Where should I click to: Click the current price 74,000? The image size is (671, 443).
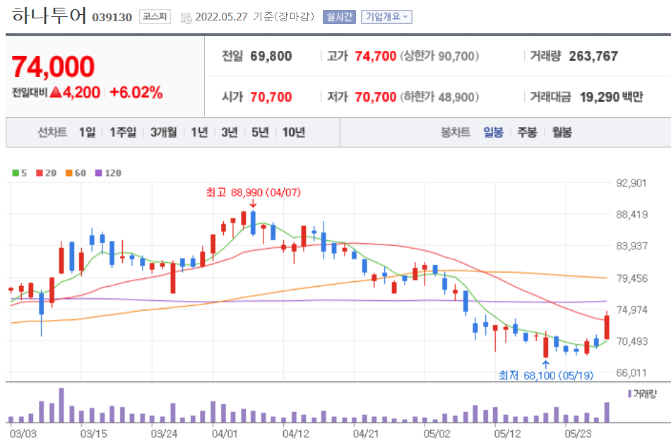pos(53,67)
